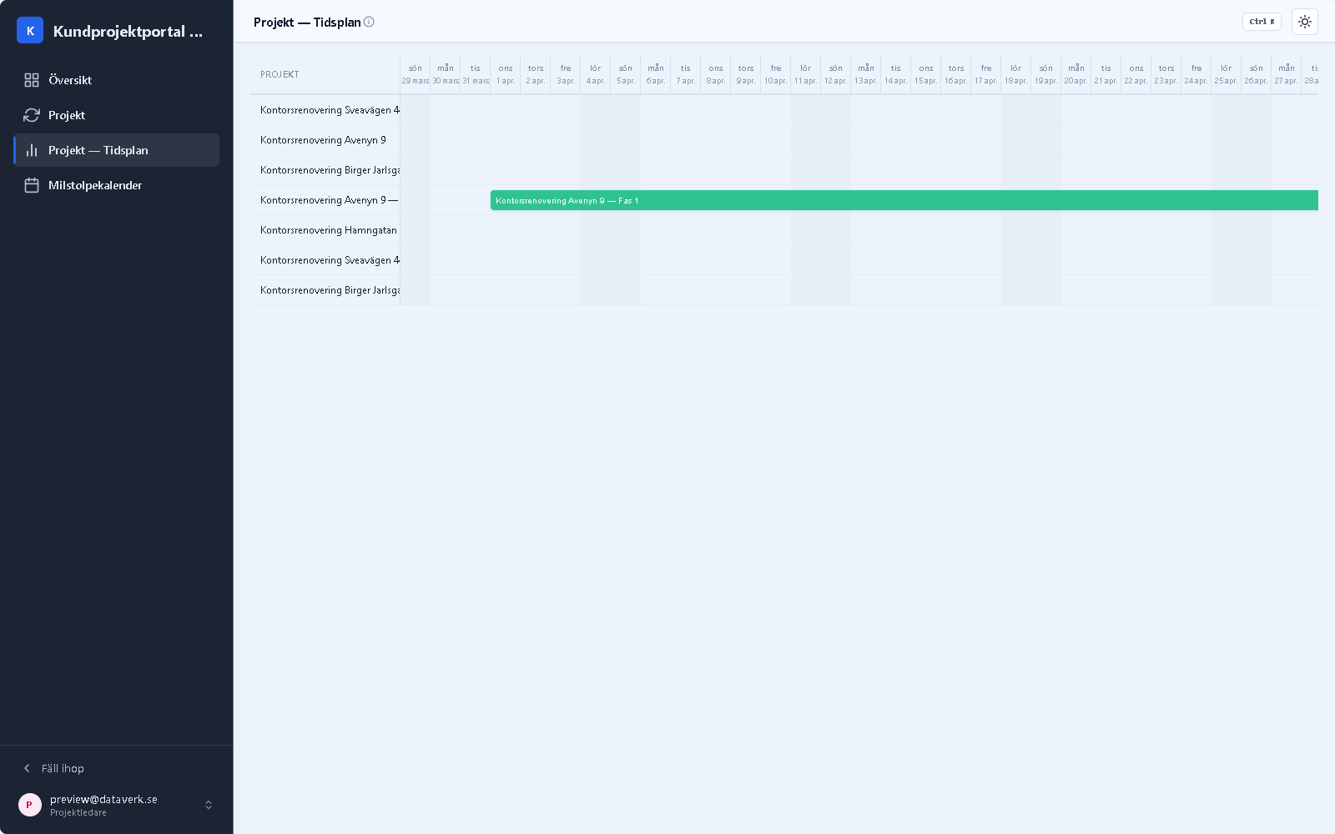Viewport: 1335px width, 834px height.
Task: Click the pink P user avatar
Action: pyautogui.click(x=30, y=805)
